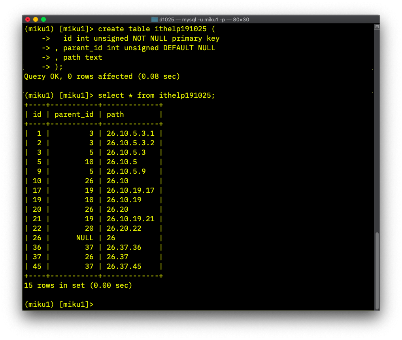Click the green fullscreen window button

pyautogui.click(x=43, y=19)
